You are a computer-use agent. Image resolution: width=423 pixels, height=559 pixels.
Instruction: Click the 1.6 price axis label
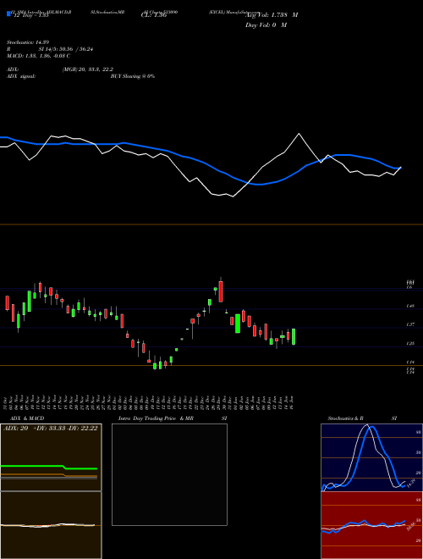tap(409, 287)
